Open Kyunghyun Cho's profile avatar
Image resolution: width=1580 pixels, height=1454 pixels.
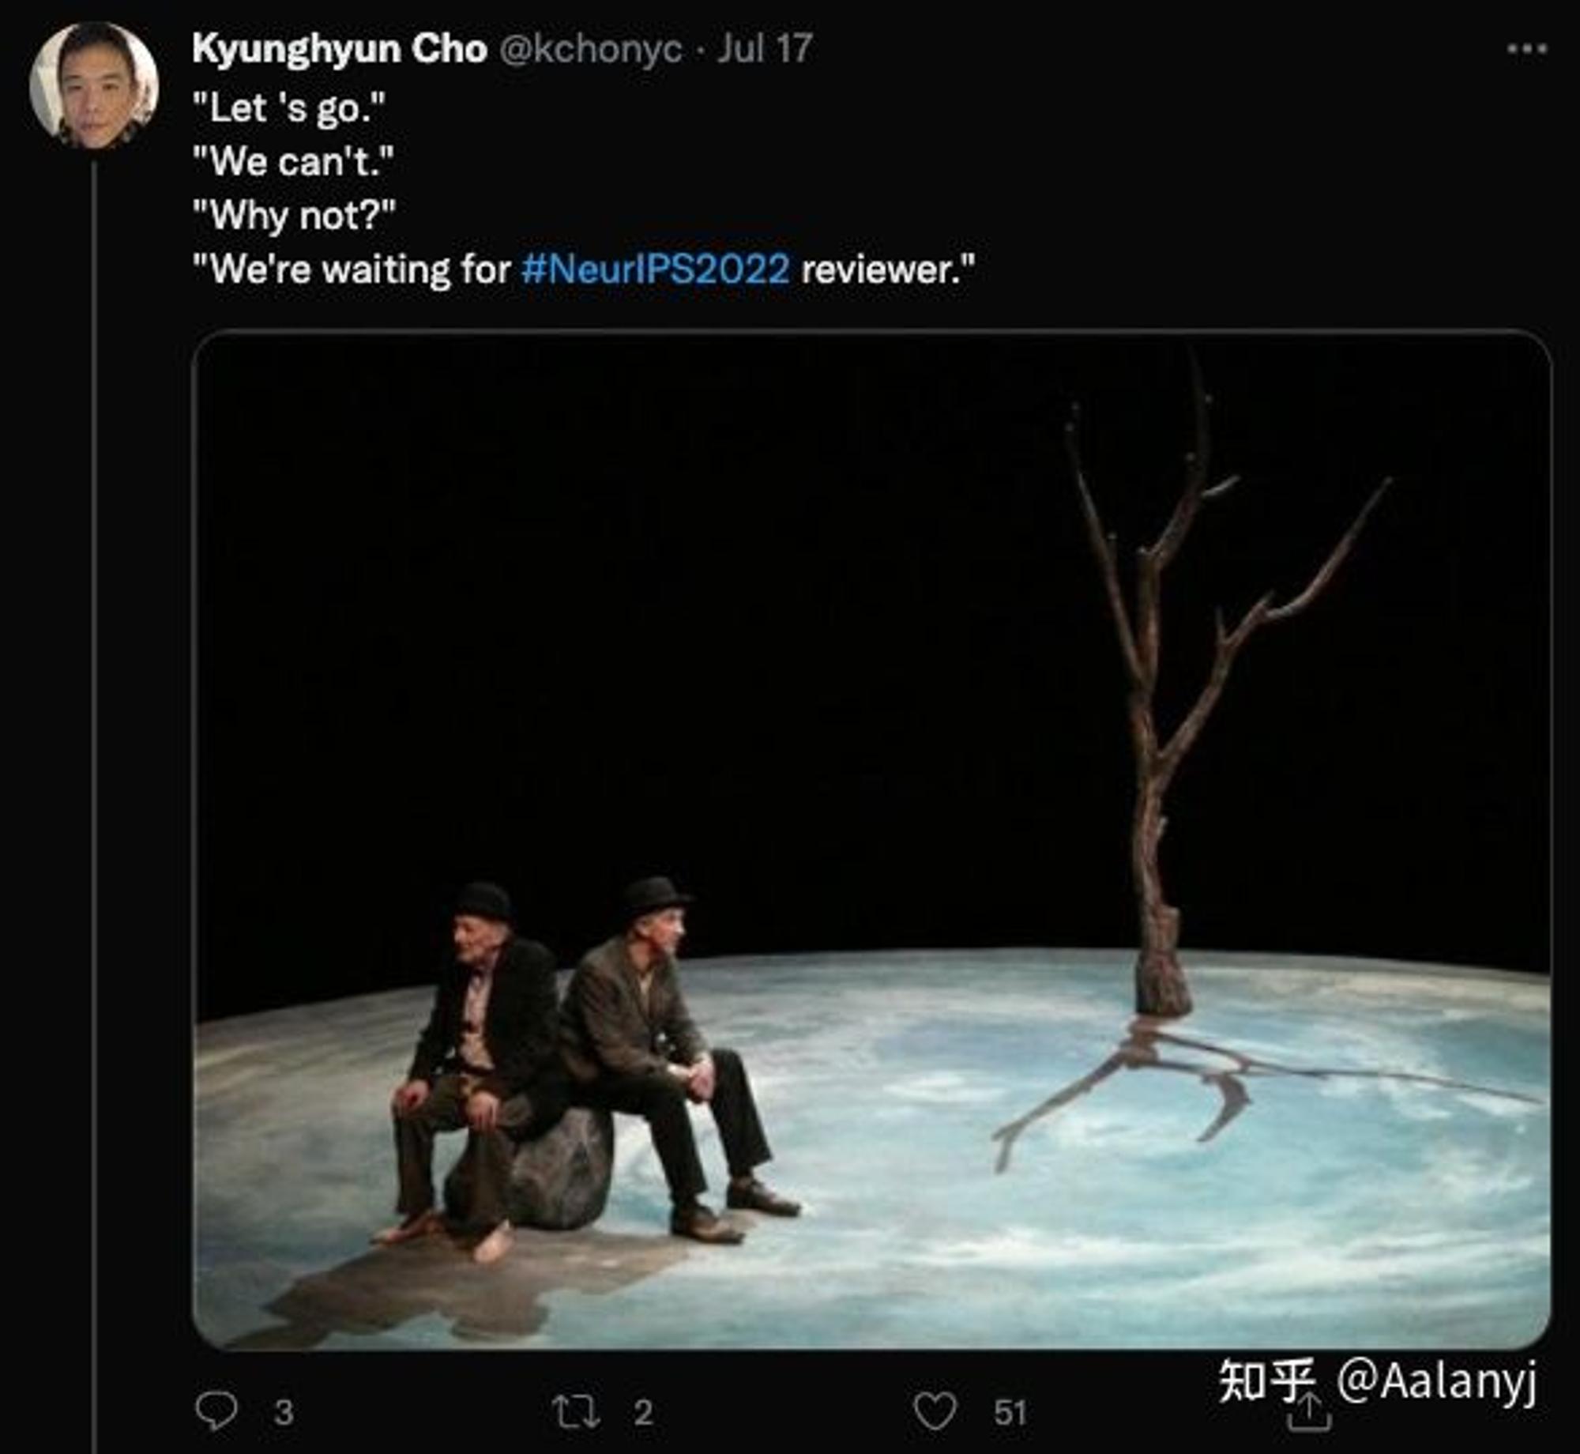pos(94,85)
